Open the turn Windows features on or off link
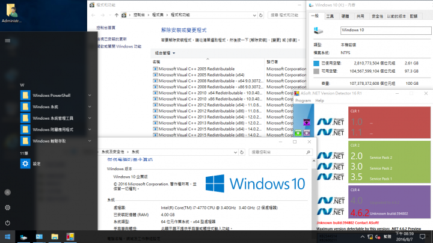The image size is (433, 243). click(x=119, y=46)
